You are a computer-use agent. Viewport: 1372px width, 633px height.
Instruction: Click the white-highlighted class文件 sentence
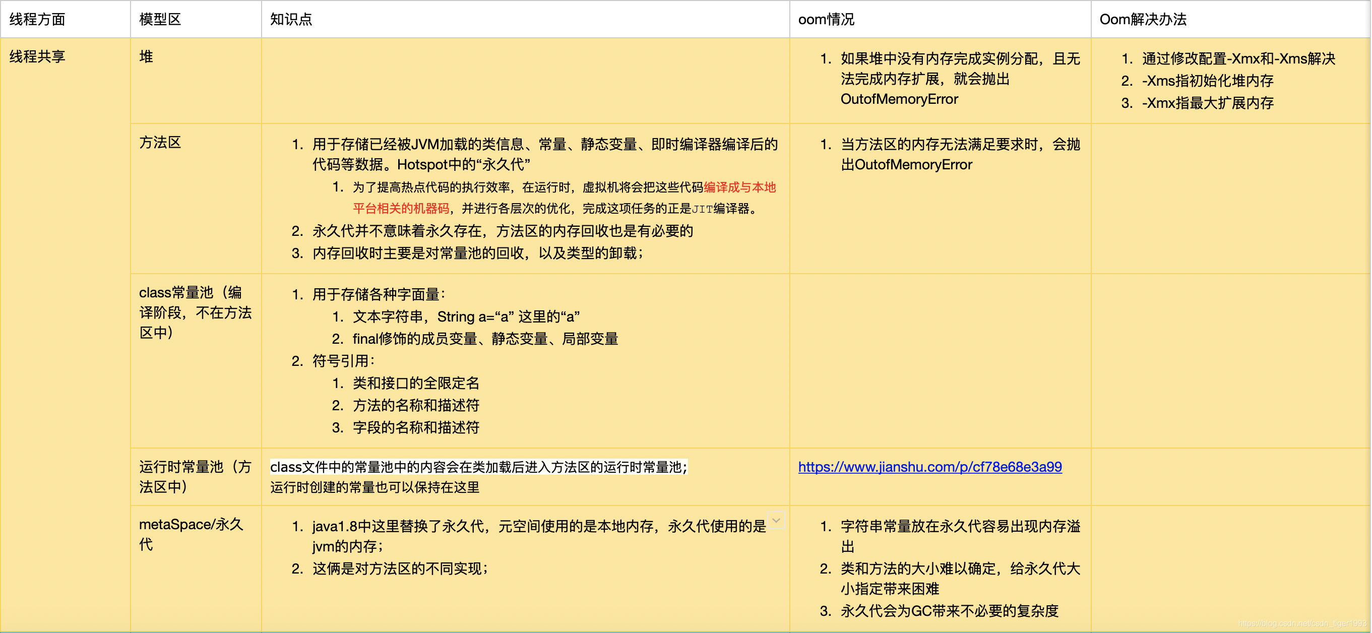pyautogui.click(x=478, y=467)
